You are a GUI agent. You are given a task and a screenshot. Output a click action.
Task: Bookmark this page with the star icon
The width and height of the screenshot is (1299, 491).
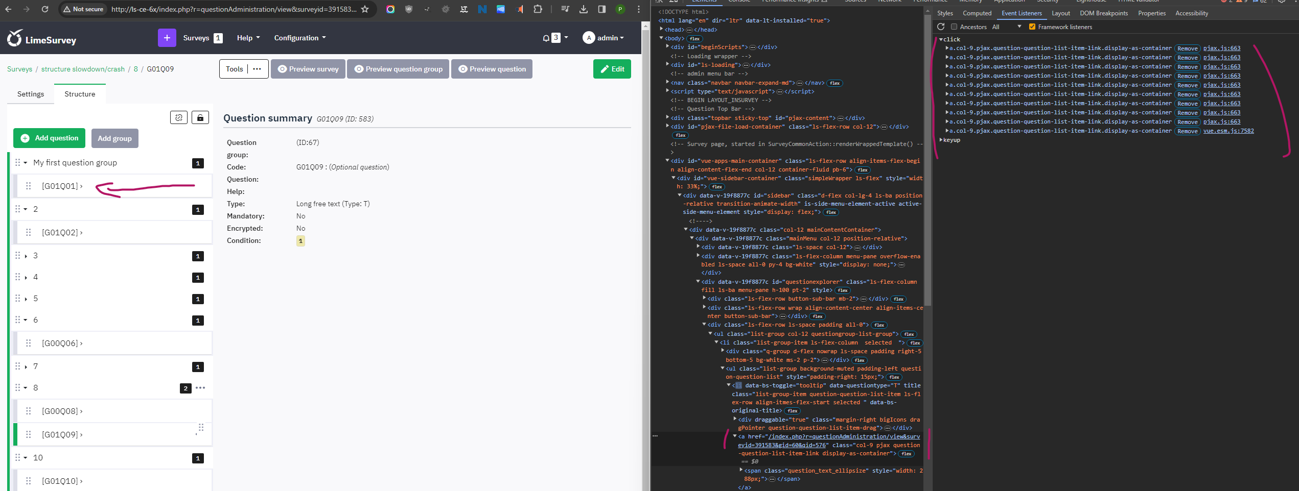(365, 9)
